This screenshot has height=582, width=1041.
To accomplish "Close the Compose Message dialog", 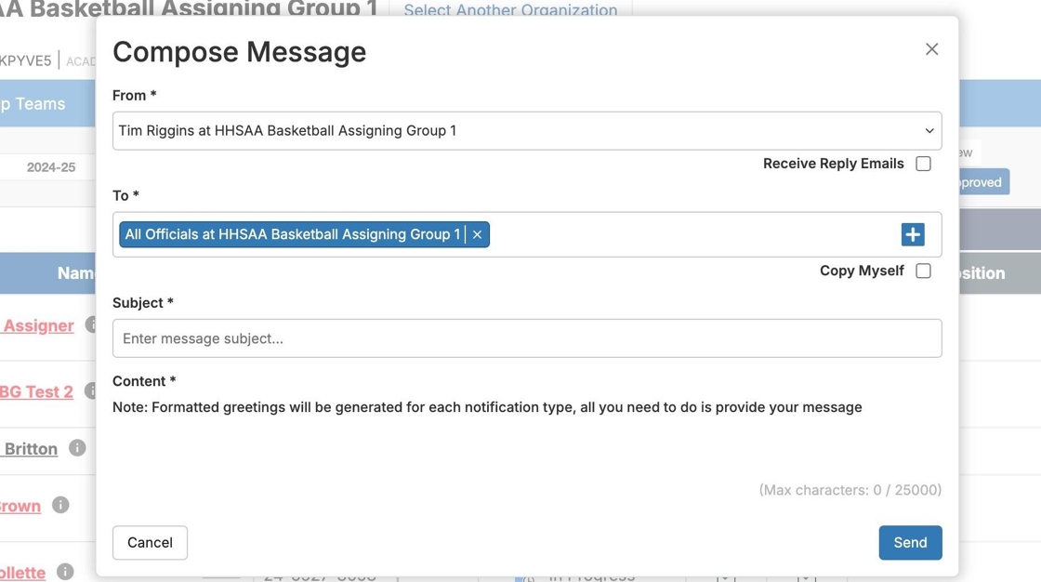I will (x=931, y=49).
